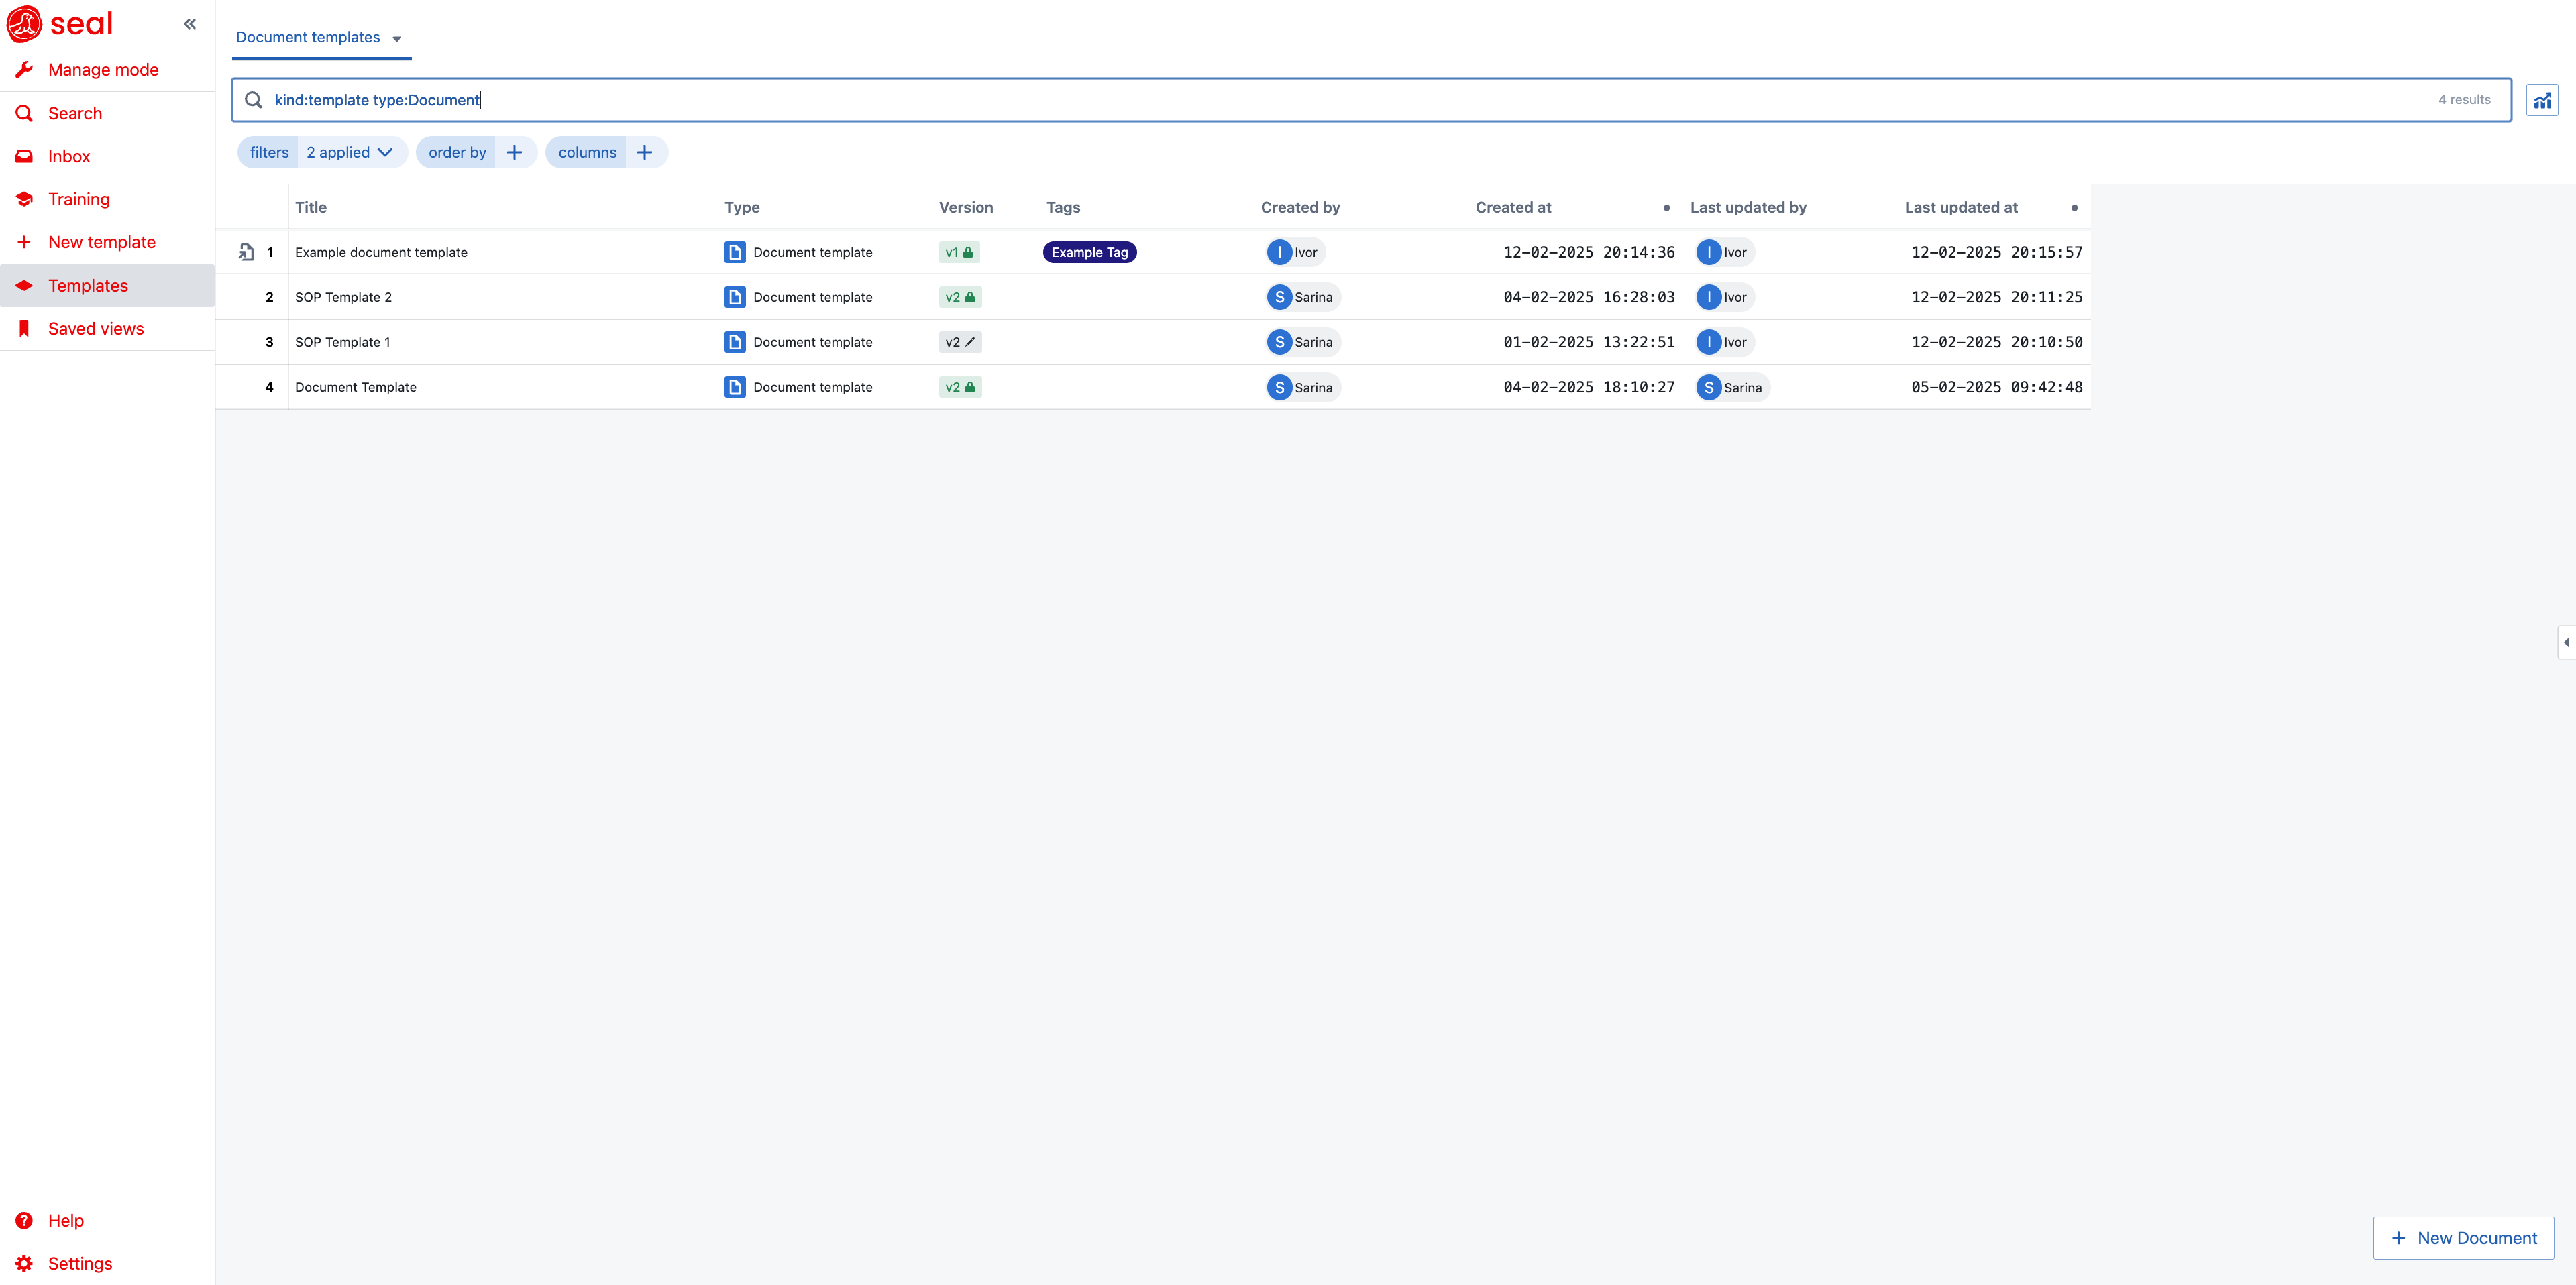Click the New Document button
Viewport: 2576px width, 1285px height.
[x=2463, y=1238]
